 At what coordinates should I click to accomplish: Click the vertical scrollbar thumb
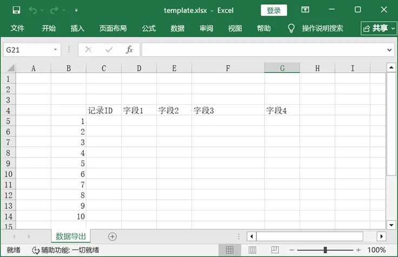pyautogui.click(x=391, y=124)
